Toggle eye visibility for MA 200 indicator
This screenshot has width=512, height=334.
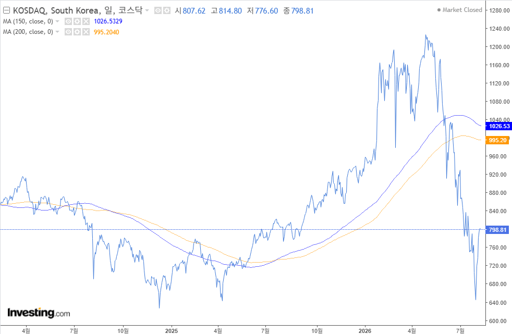pos(68,32)
